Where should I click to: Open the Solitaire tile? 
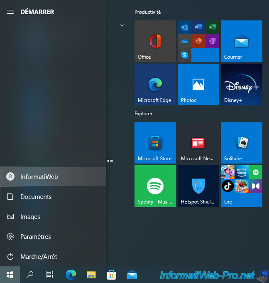(x=242, y=143)
